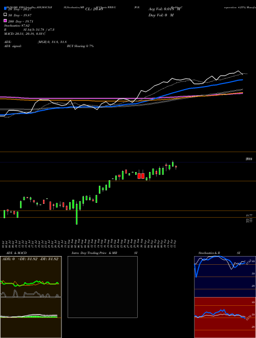
Task: Click the 'ADX: 0 +DY: 31.82 -DY: 31.82' header
Action: click(x=30, y=259)
